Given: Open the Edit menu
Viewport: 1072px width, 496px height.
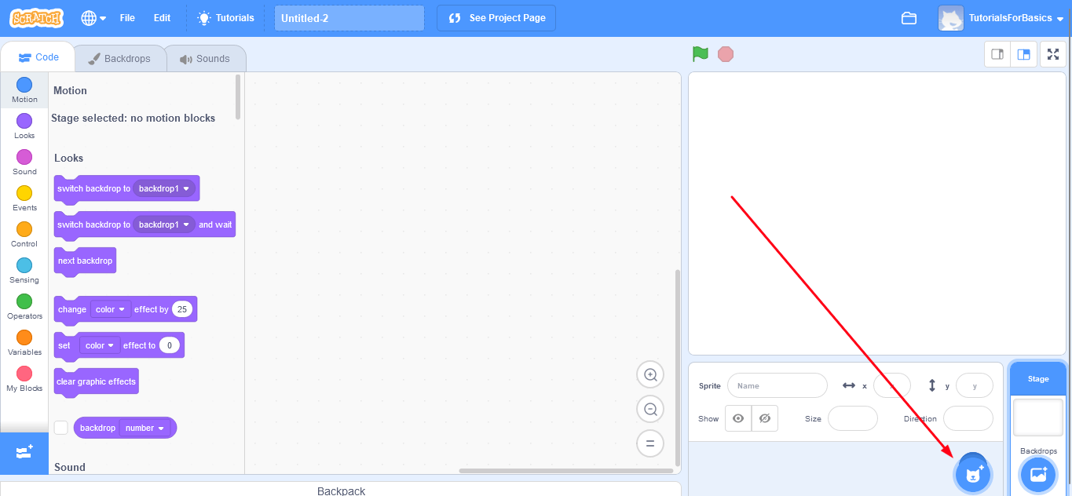Looking at the screenshot, I should pyautogui.click(x=162, y=18).
